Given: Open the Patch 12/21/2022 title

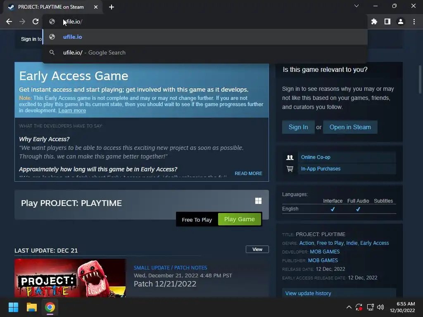Looking at the screenshot, I should pyautogui.click(x=165, y=284).
